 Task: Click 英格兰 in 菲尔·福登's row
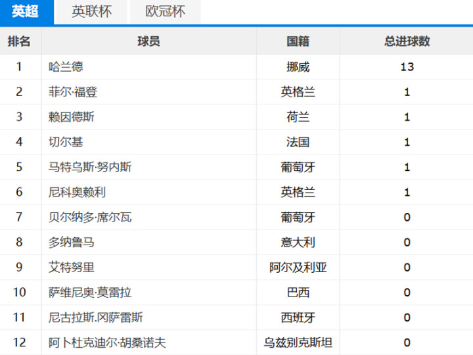[298, 92]
